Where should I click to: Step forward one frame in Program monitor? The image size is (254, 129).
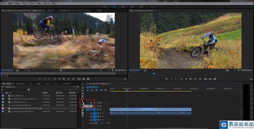pyautogui.click(x=195, y=79)
